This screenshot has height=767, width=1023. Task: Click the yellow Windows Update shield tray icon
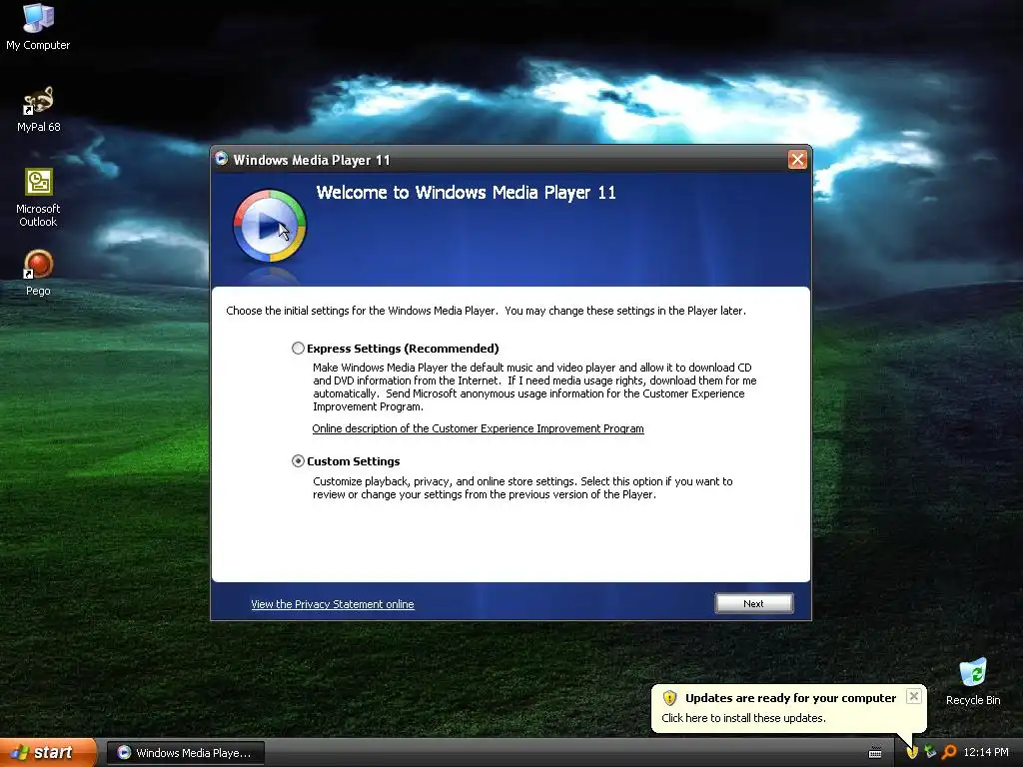click(912, 752)
